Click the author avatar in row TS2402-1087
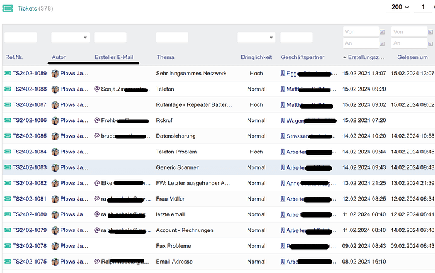This screenshot has width=435, height=273. coord(55,105)
